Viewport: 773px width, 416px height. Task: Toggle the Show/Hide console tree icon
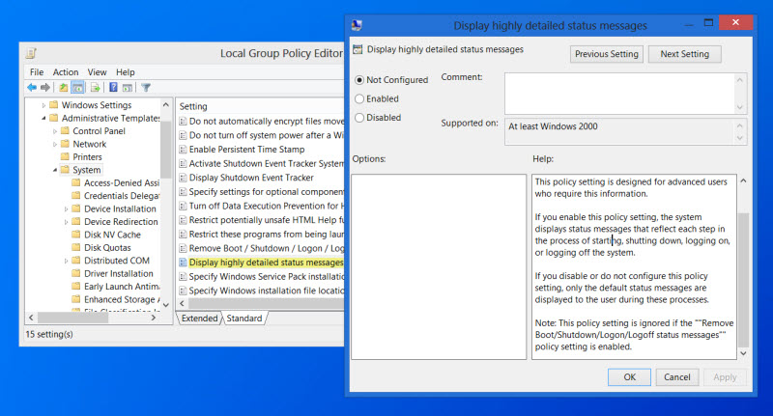[77, 88]
